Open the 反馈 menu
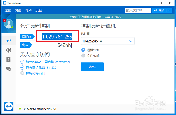This screenshot has height=115, width=176. click(39, 10)
